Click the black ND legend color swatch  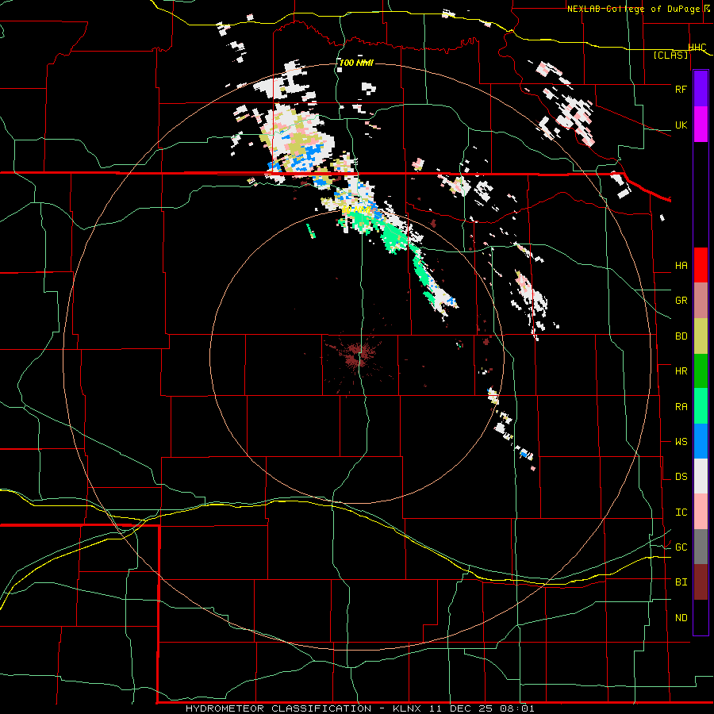pyautogui.click(x=701, y=617)
